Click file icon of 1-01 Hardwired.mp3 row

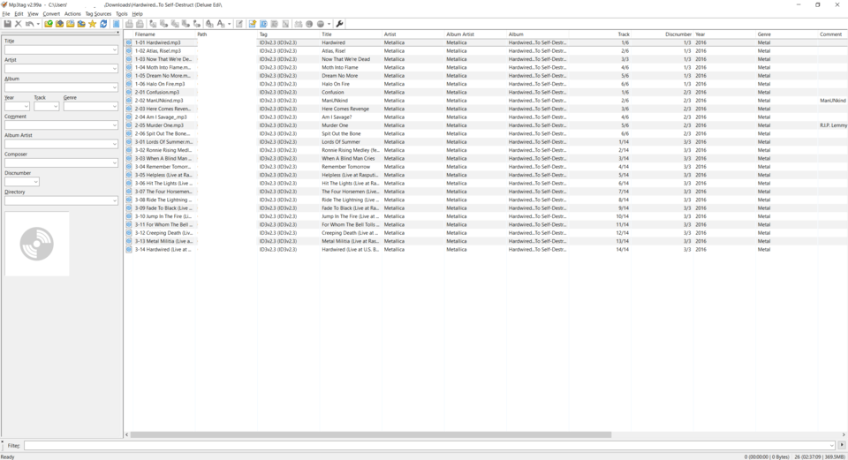pyautogui.click(x=129, y=42)
